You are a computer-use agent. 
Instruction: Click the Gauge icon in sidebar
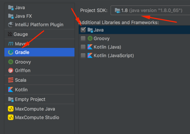(x=10, y=34)
